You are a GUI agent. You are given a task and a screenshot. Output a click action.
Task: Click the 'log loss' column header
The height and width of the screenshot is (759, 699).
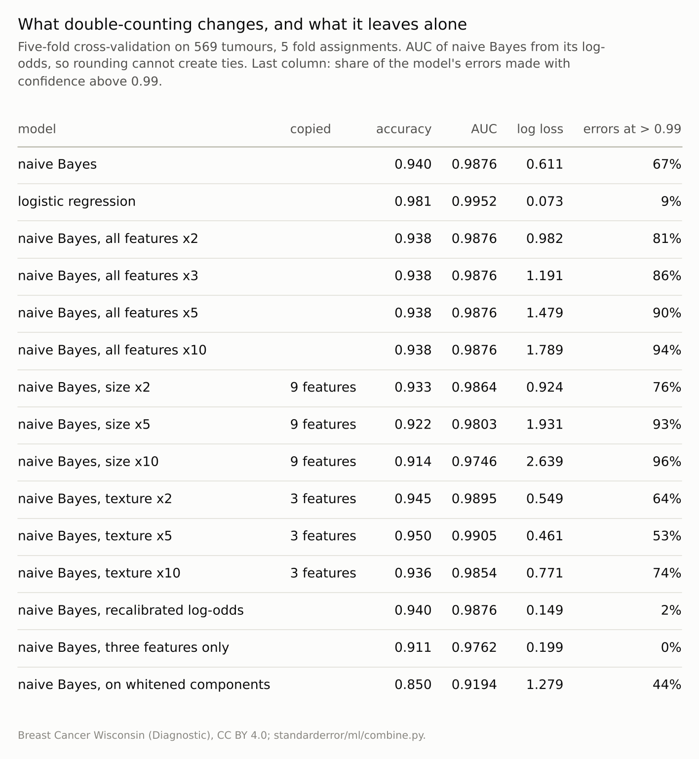540,129
